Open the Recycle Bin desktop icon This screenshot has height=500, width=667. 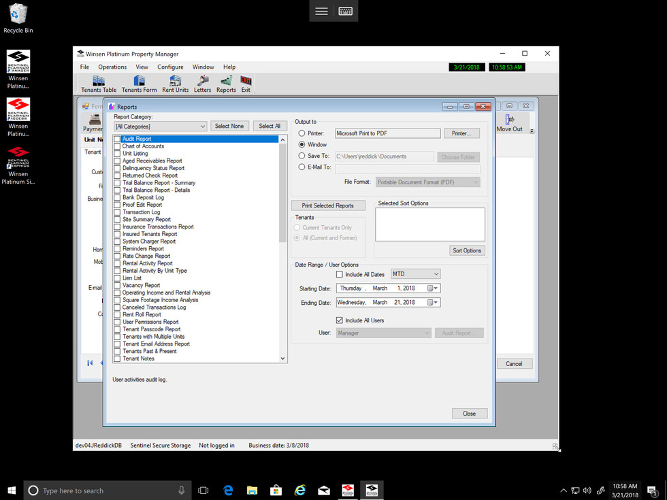pos(18,18)
